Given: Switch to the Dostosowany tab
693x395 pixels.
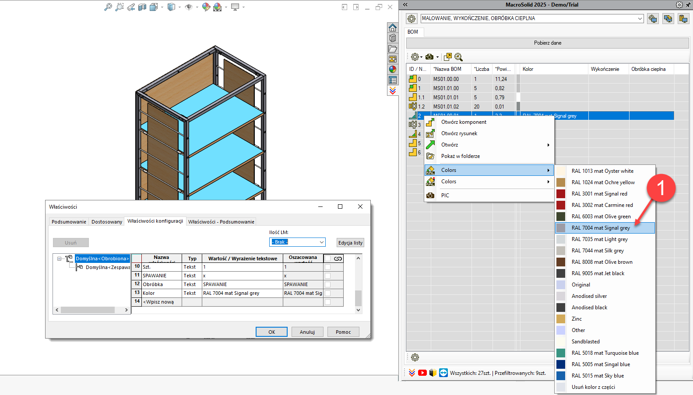Looking at the screenshot, I should tap(107, 222).
